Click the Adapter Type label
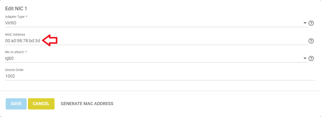 (16, 17)
